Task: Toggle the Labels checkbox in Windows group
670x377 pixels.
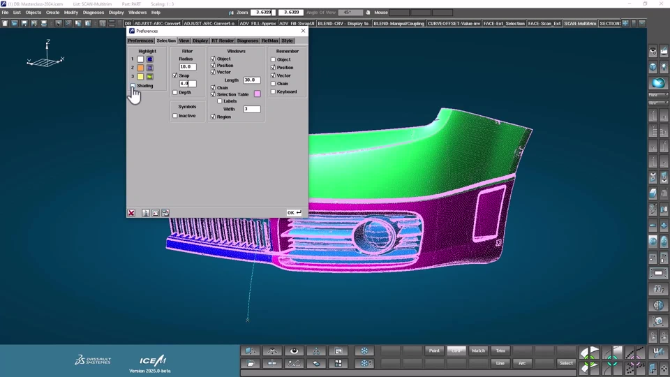Action: [220, 101]
